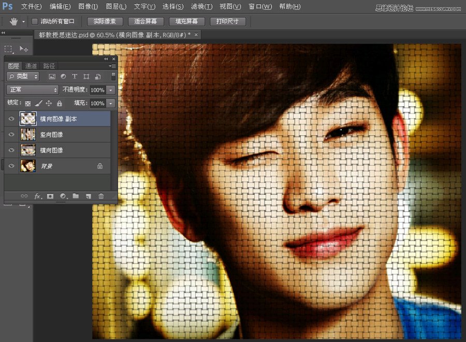This screenshot has height=342, width=466.
Task: Select the link layers icon in Layers panel
Action: [x=24, y=196]
